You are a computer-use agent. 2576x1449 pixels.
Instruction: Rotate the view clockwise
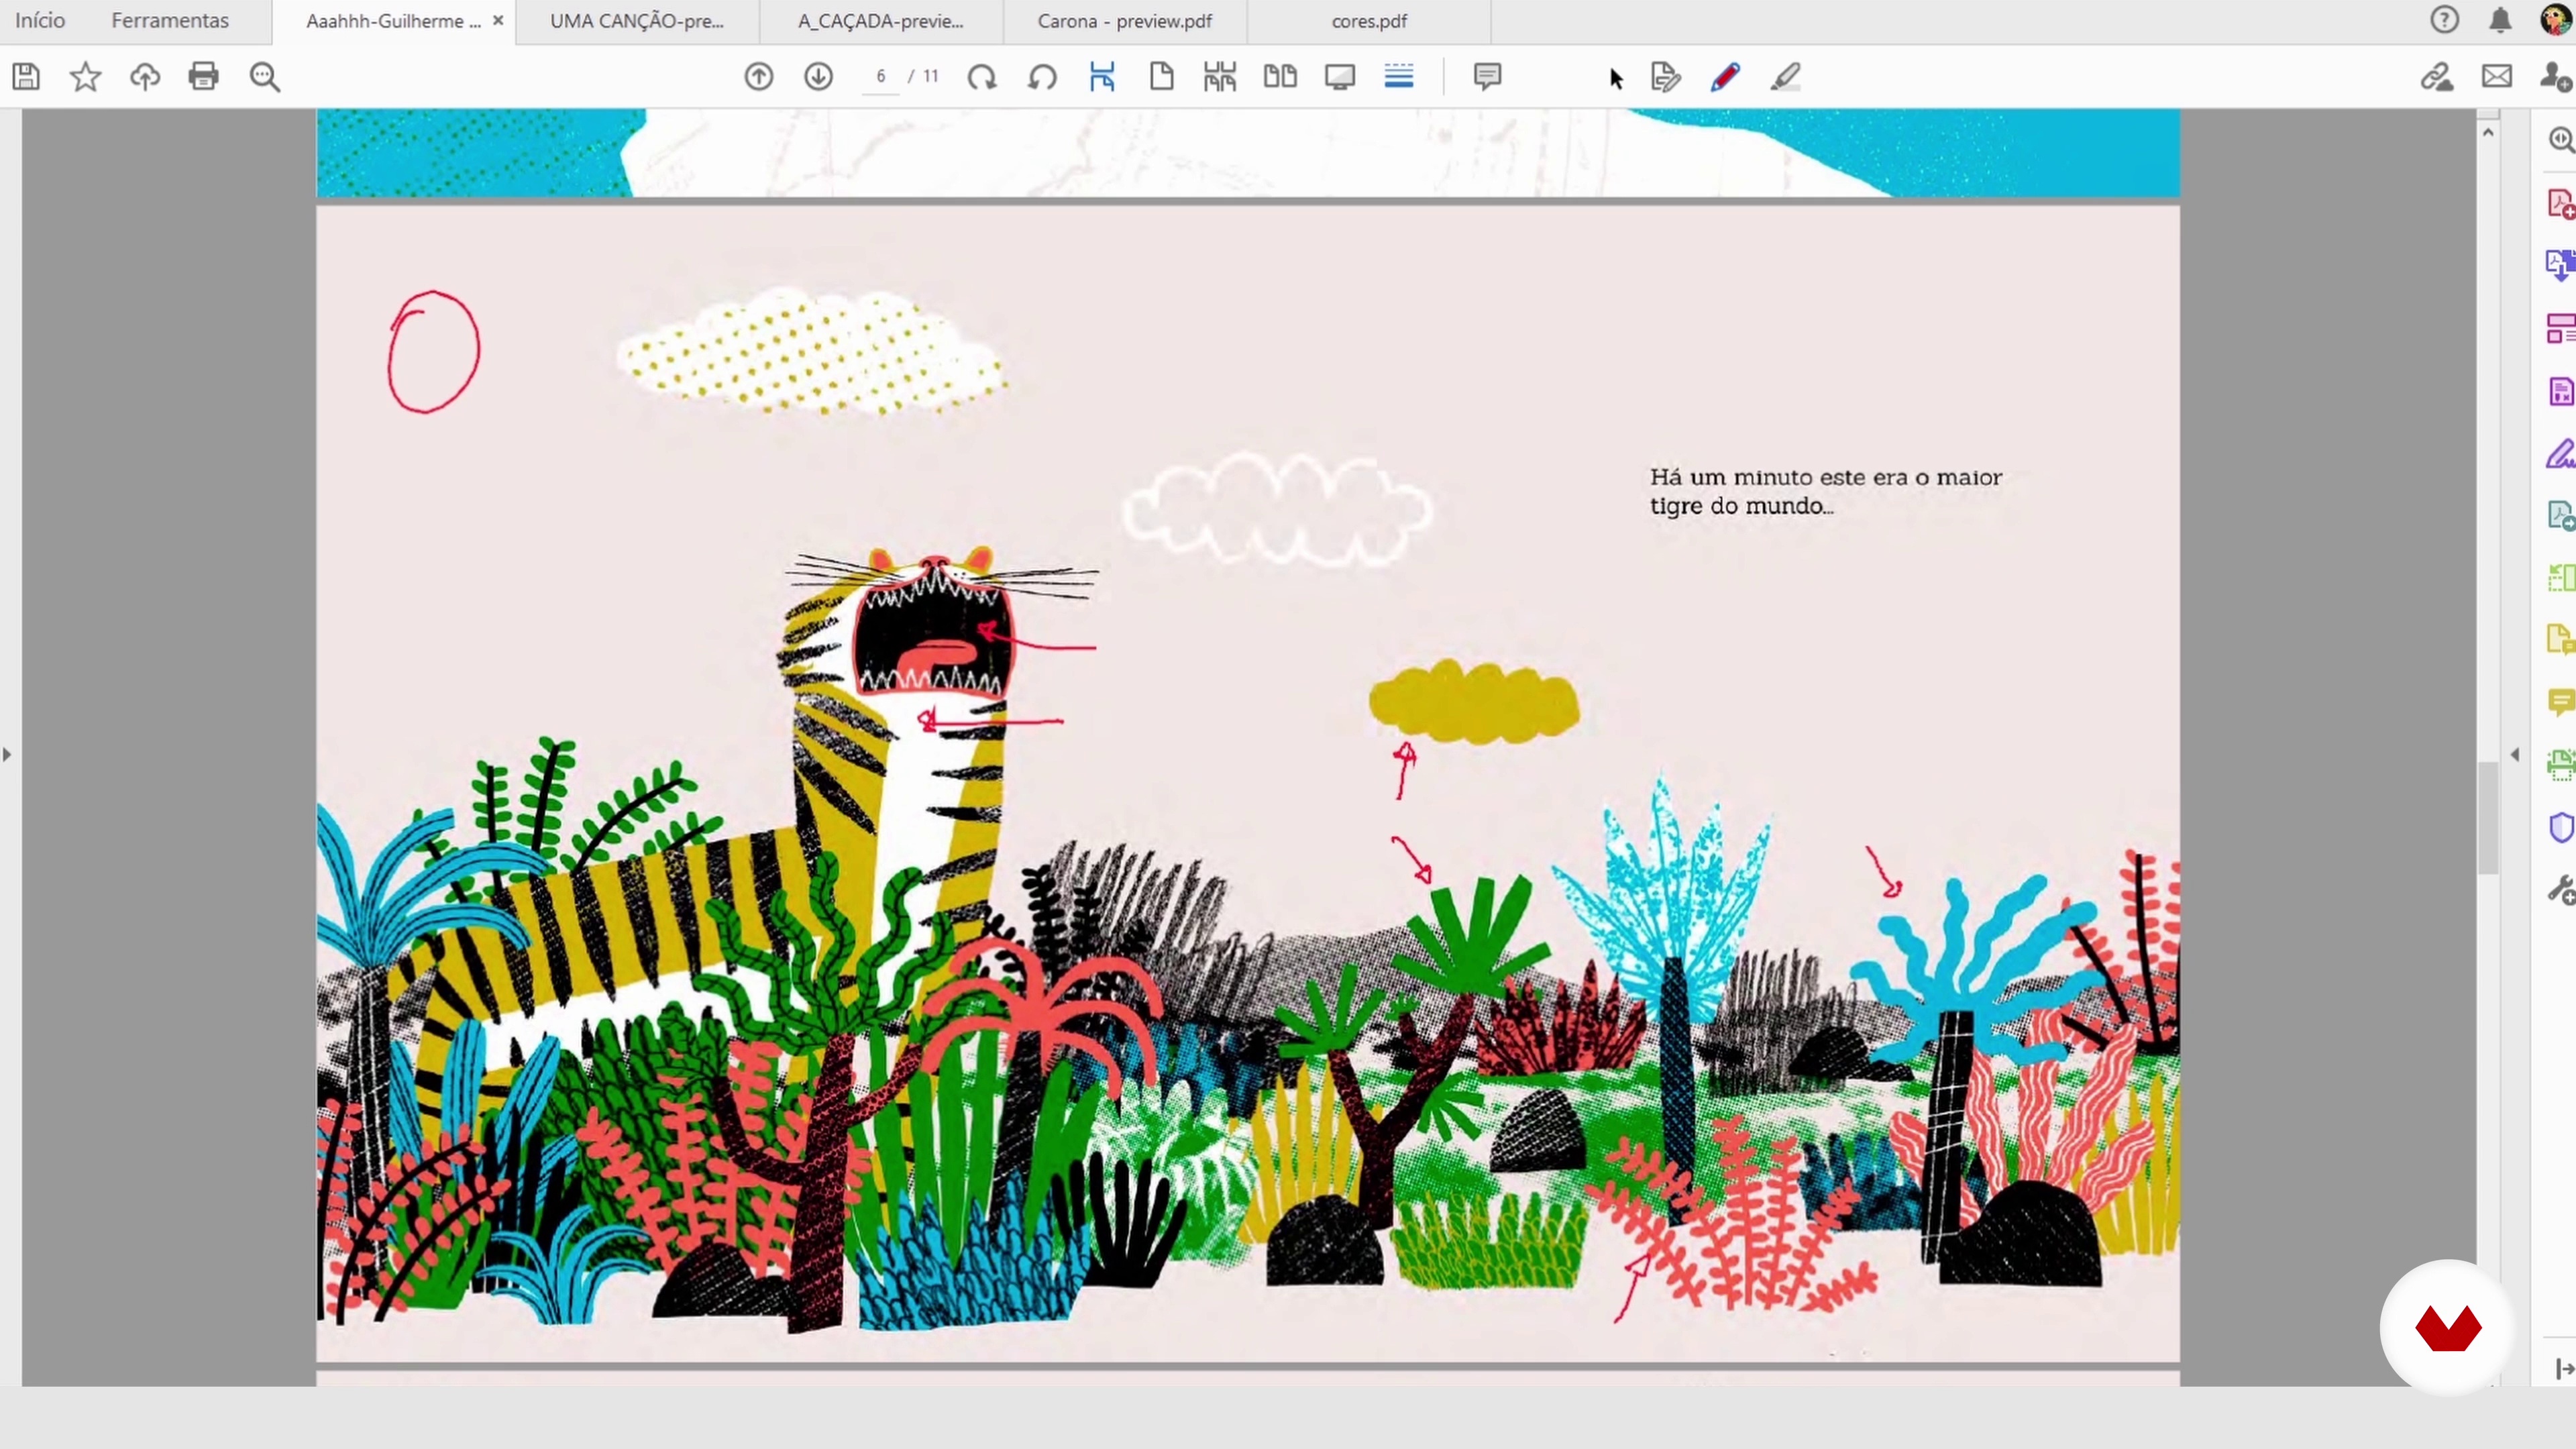[x=982, y=76]
